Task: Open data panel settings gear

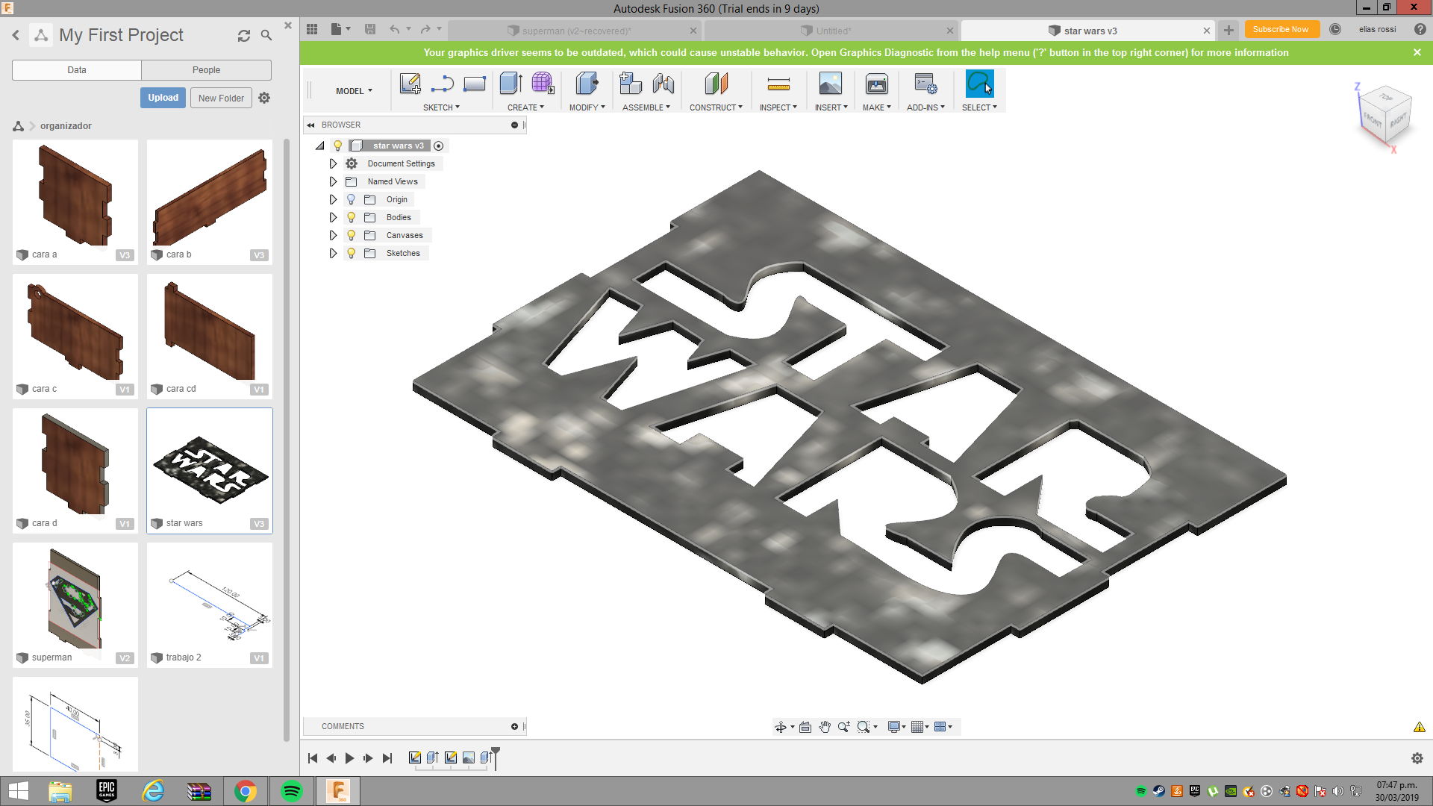Action: tap(264, 98)
